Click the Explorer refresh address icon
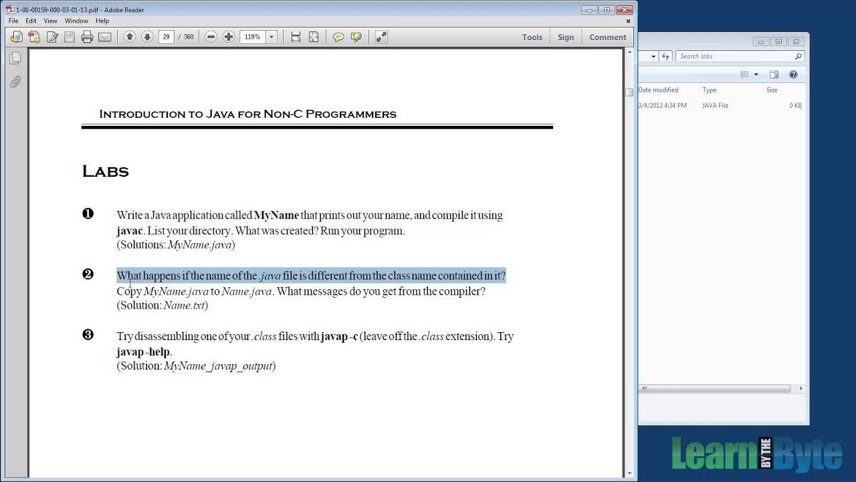856x482 pixels. 665,56
